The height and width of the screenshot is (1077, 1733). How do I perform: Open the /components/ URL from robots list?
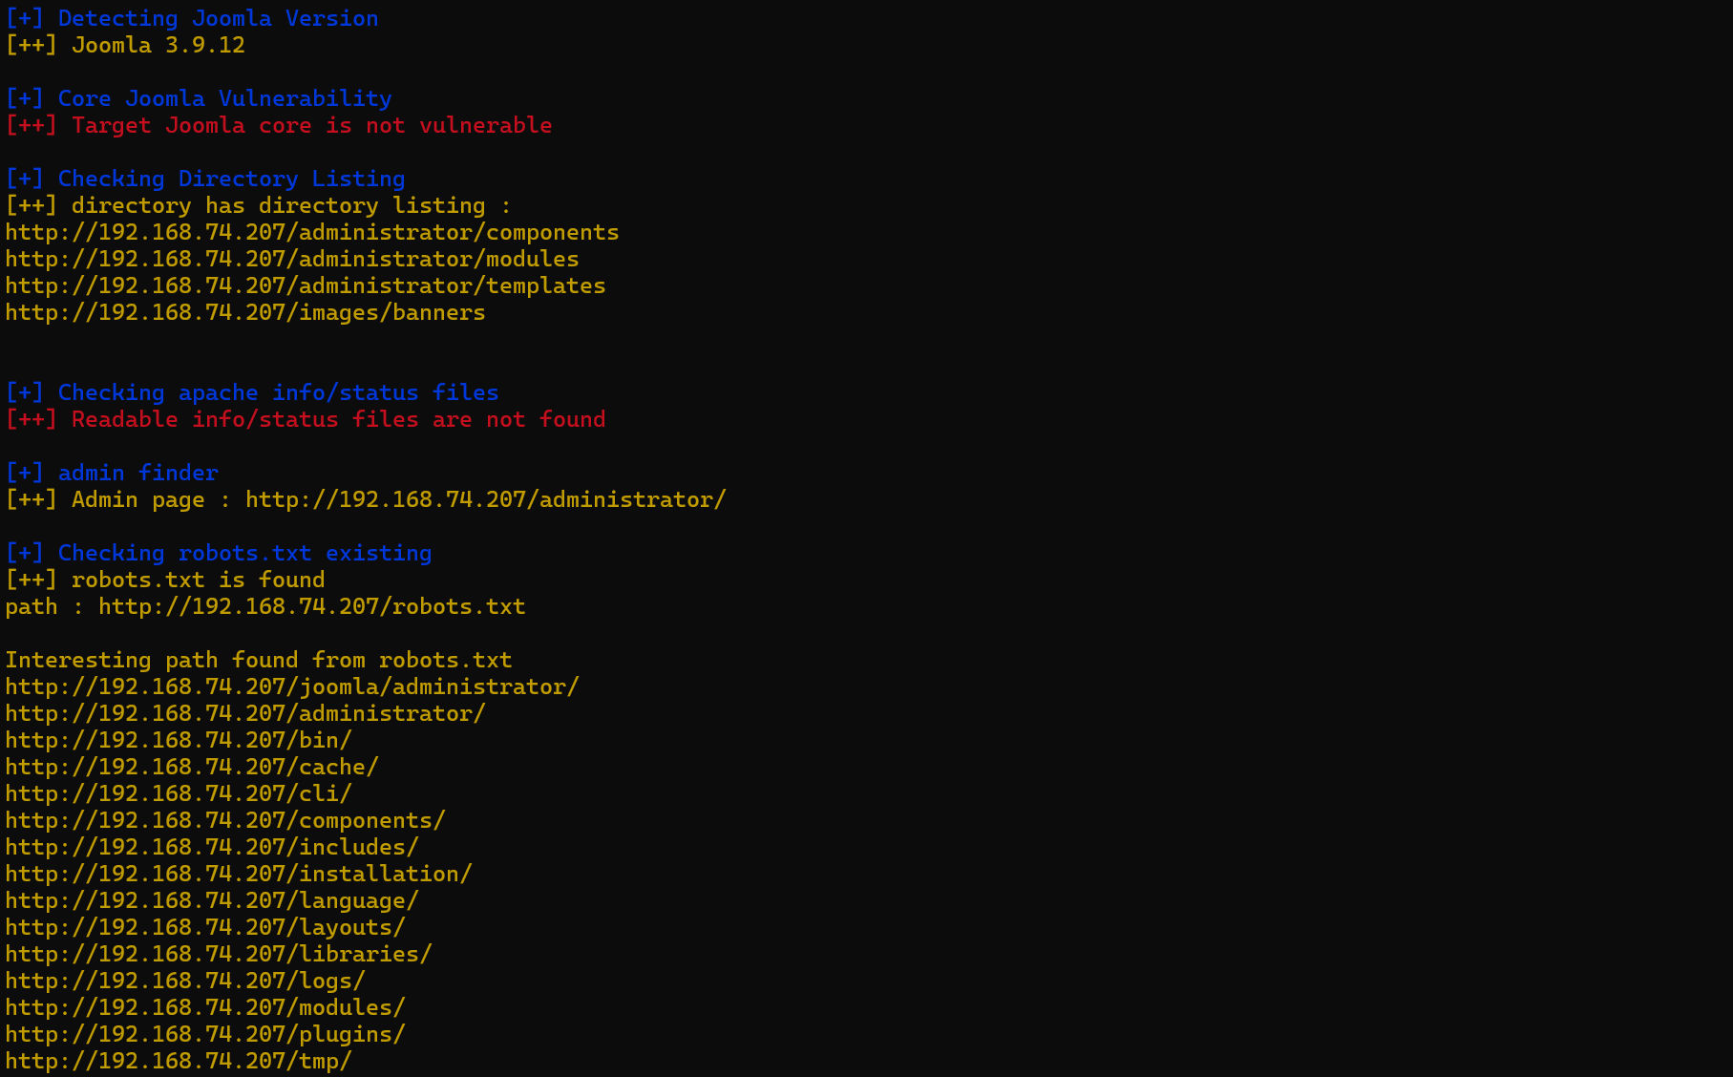click(225, 820)
